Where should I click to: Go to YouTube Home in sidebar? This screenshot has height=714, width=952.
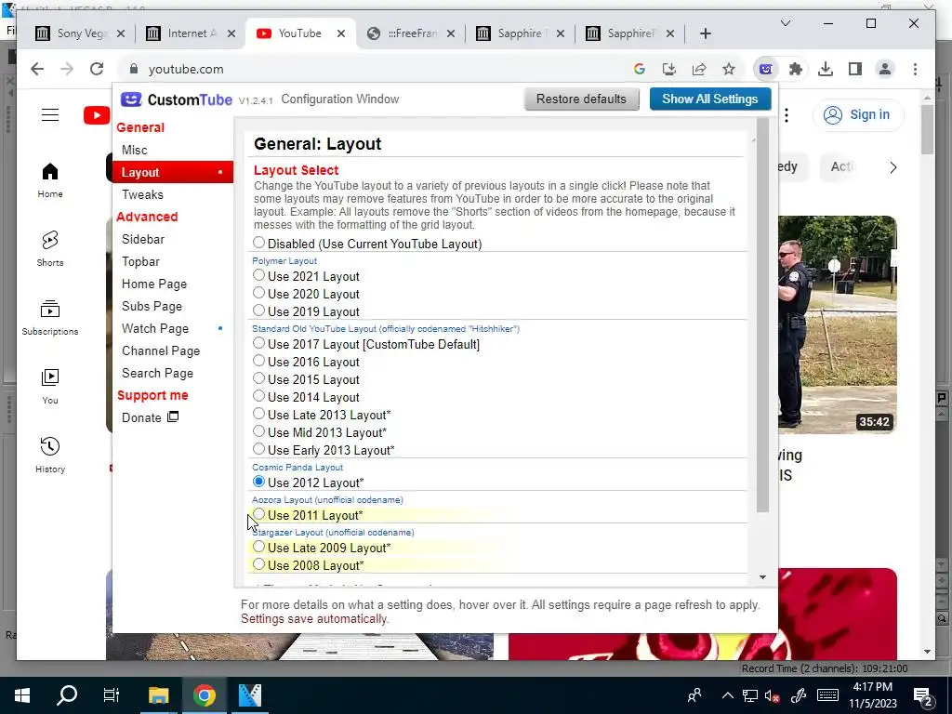tap(50, 180)
